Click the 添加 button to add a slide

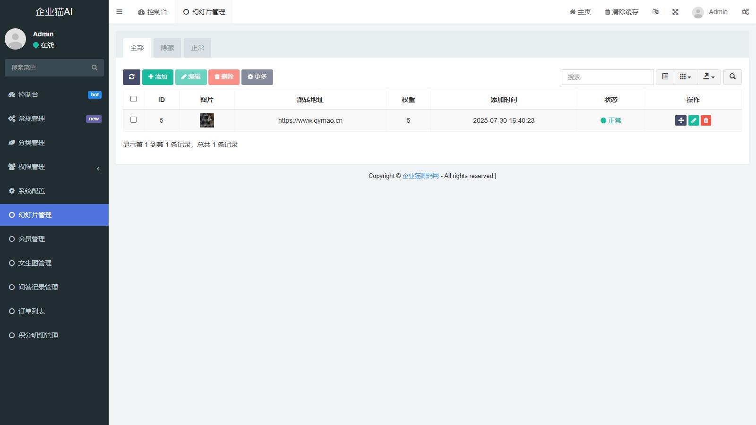coord(157,76)
